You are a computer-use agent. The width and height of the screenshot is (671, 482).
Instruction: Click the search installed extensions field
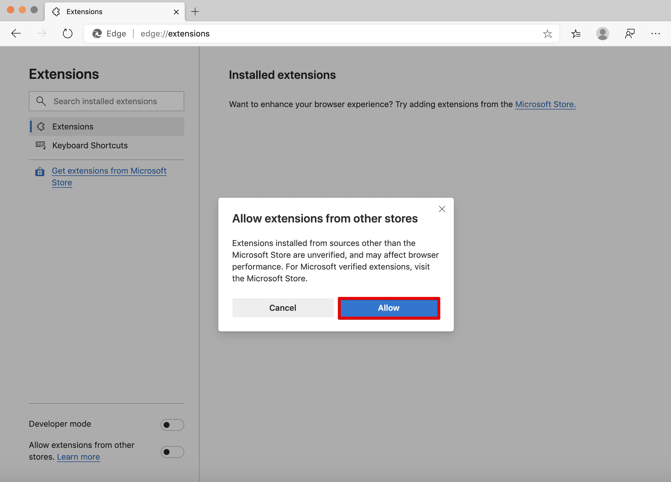(x=106, y=101)
